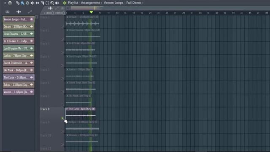270x152 pixels.
Task: Click the Playlist breadcrumb label
Action: (x=73, y=3)
